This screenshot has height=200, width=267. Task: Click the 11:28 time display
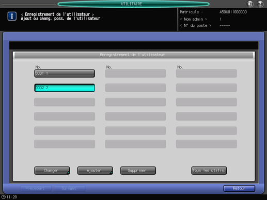pyautogui.click(x=12, y=197)
